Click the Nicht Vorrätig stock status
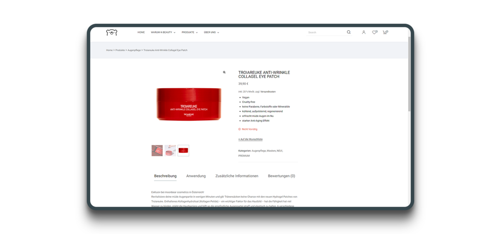 [248, 129]
